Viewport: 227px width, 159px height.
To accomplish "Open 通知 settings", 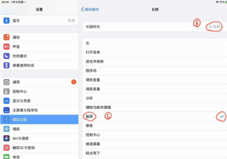I will pos(39,37).
